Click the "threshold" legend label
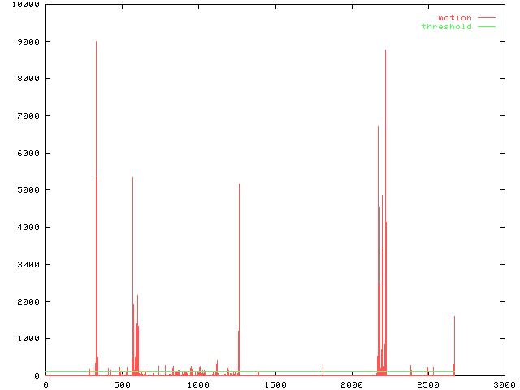Viewport: 520px width, 390px height. 446,27
